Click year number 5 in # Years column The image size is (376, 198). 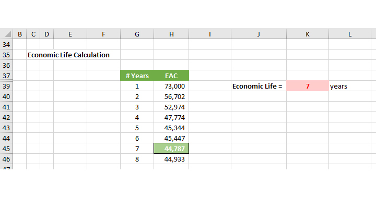tap(137, 128)
